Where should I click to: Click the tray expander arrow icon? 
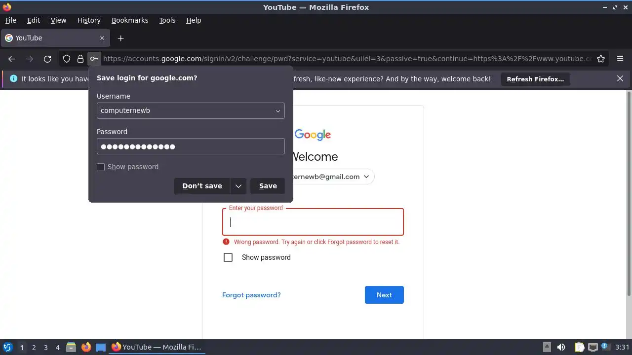point(547,347)
